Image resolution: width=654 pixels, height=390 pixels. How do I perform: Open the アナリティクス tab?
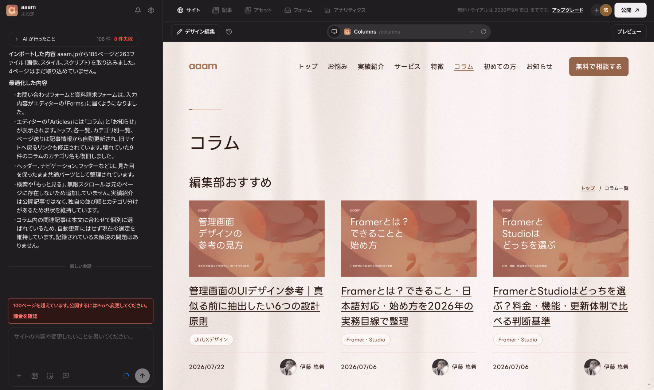[x=345, y=10]
